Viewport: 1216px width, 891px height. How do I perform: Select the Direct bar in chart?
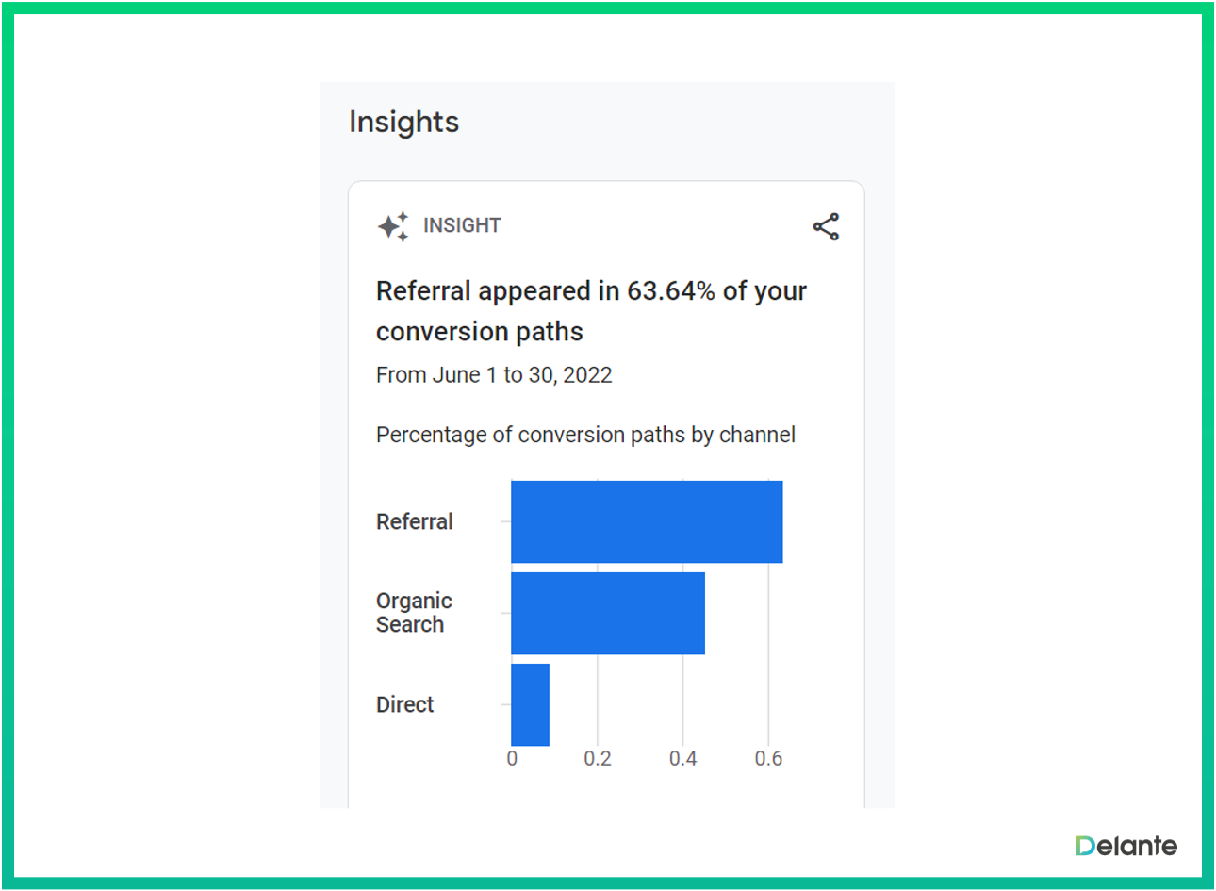click(530, 704)
